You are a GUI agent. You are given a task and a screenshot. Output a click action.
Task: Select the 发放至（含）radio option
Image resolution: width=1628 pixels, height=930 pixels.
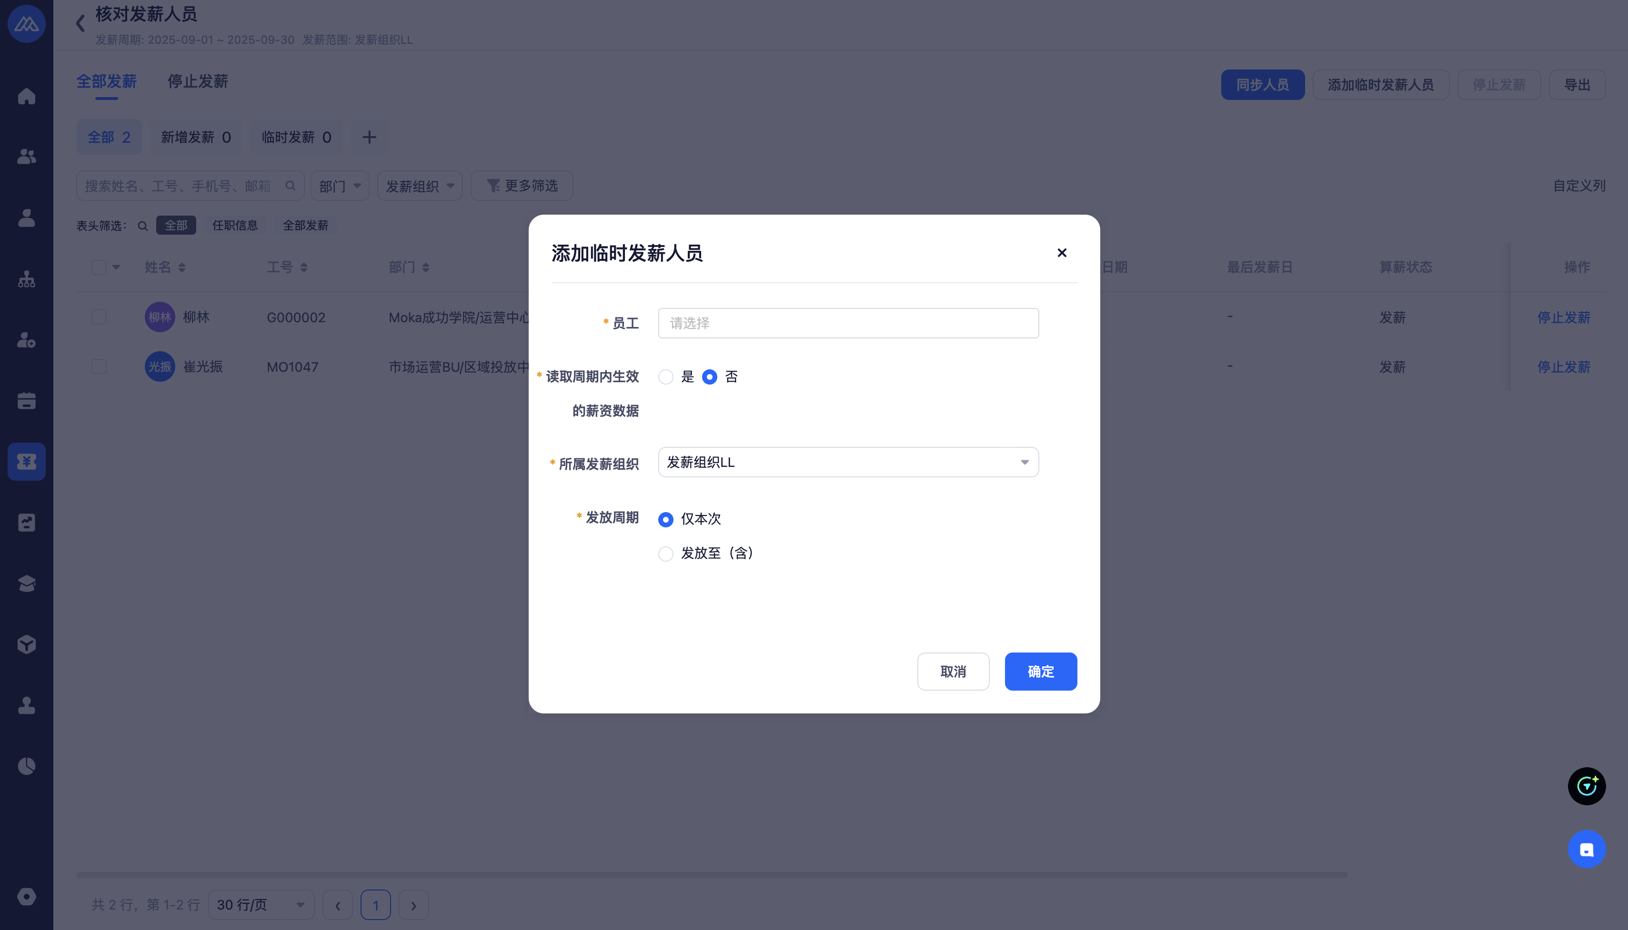[665, 553]
